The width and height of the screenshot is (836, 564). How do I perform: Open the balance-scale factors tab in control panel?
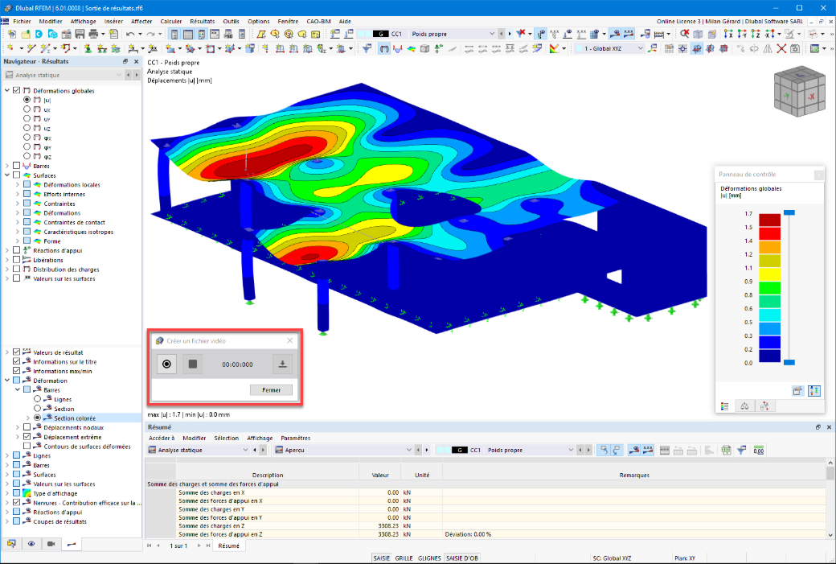(x=744, y=406)
